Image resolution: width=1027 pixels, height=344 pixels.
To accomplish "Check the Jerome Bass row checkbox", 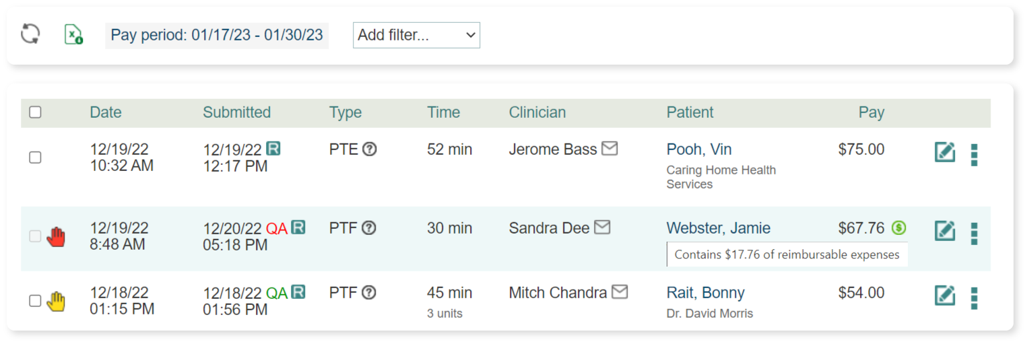I will (36, 157).
